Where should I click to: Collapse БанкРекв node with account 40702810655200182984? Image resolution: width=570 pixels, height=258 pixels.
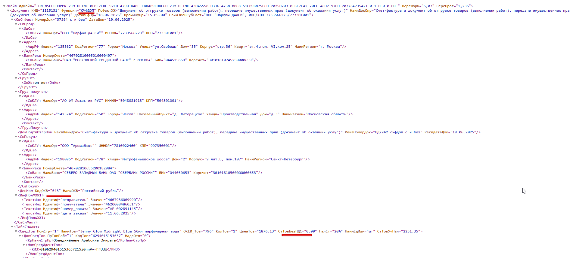(20, 168)
